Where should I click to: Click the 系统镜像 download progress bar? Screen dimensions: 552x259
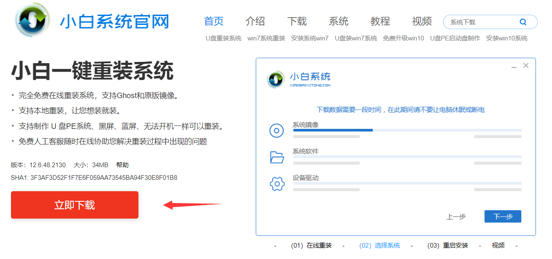[407, 130]
